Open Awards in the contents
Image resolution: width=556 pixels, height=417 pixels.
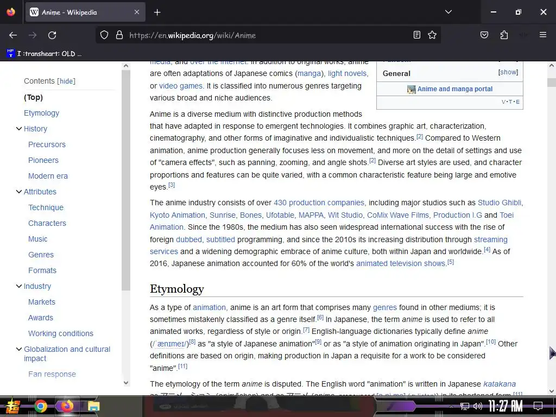tap(40, 318)
